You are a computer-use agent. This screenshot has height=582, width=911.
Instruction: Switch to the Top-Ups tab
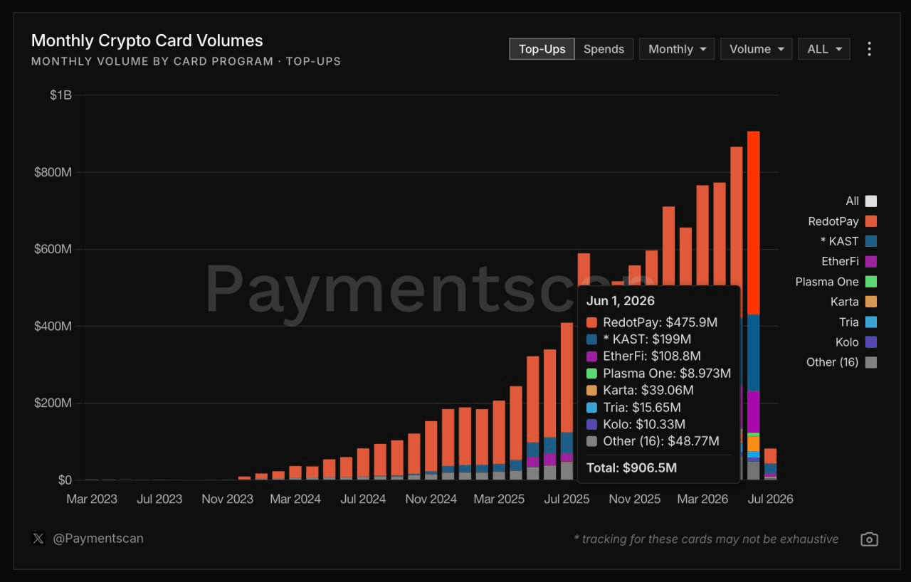[542, 49]
